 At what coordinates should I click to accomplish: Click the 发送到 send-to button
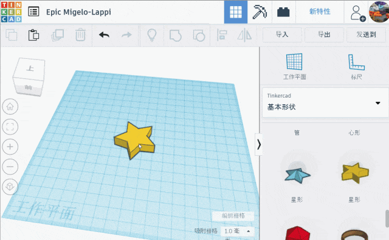click(367, 35)
